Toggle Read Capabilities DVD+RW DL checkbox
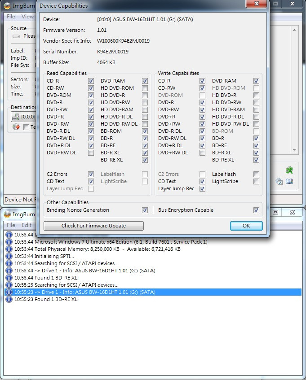 (91, 153)
